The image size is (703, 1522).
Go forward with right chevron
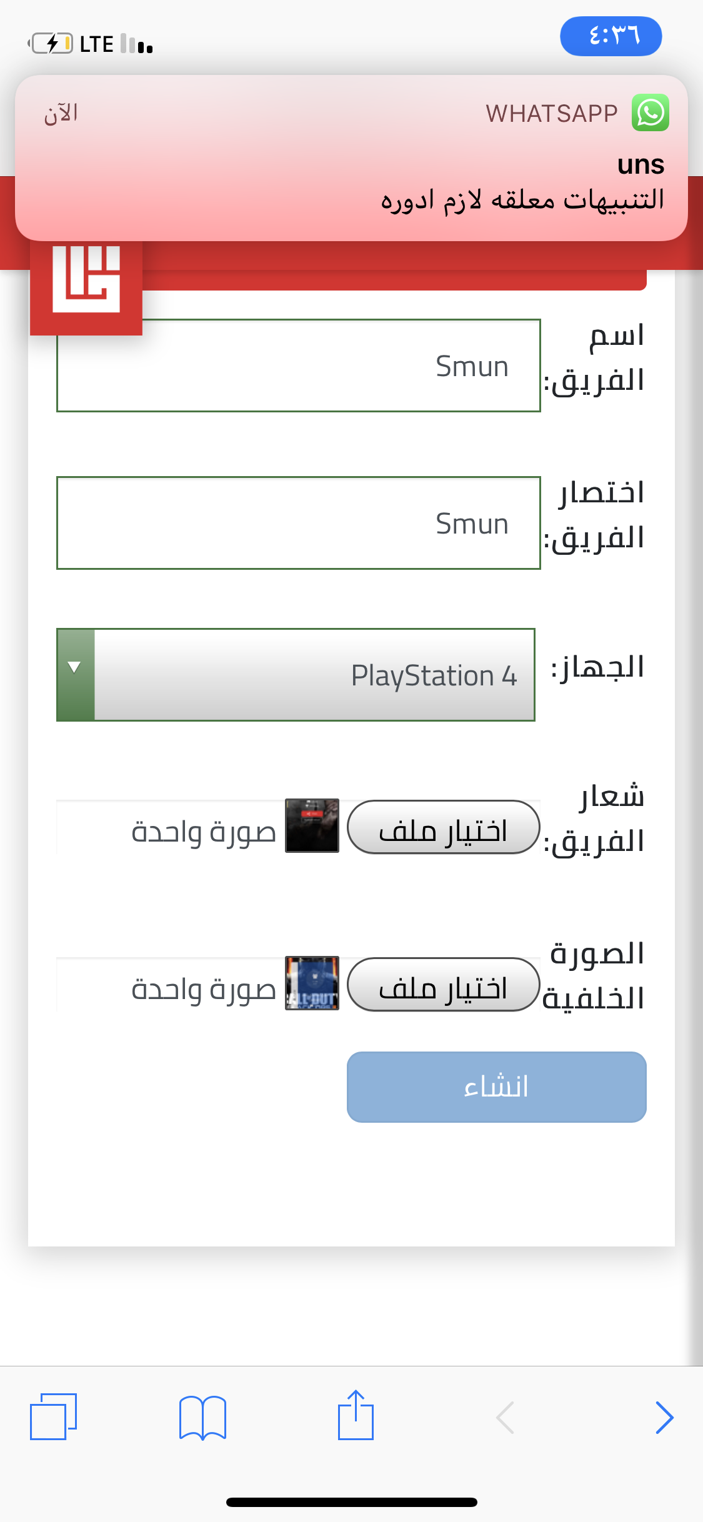tap(664, 1417)
